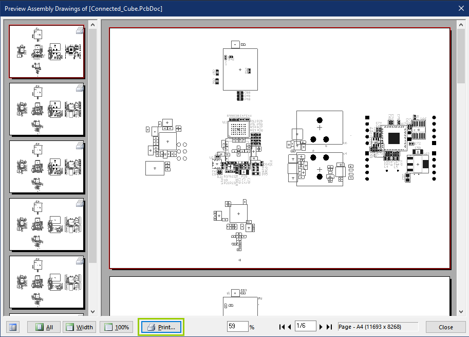Viewport: 469px width, 337px height.
Task: Click the main preview scroll up arrow
Action: [461, 25]
